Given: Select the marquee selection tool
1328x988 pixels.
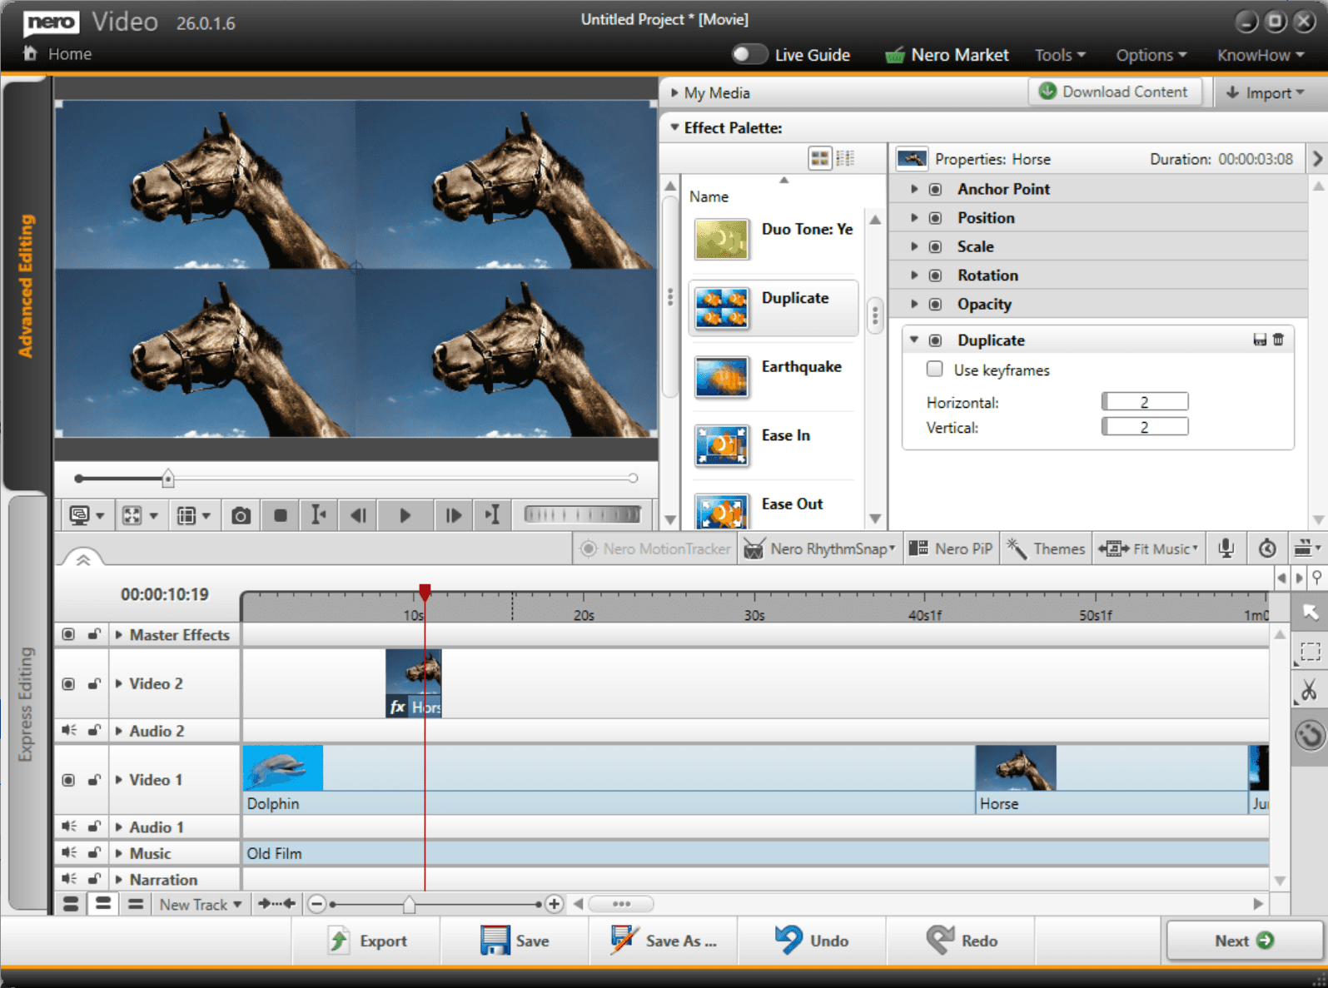Looking at the screenshot, I should (1310, 652).
